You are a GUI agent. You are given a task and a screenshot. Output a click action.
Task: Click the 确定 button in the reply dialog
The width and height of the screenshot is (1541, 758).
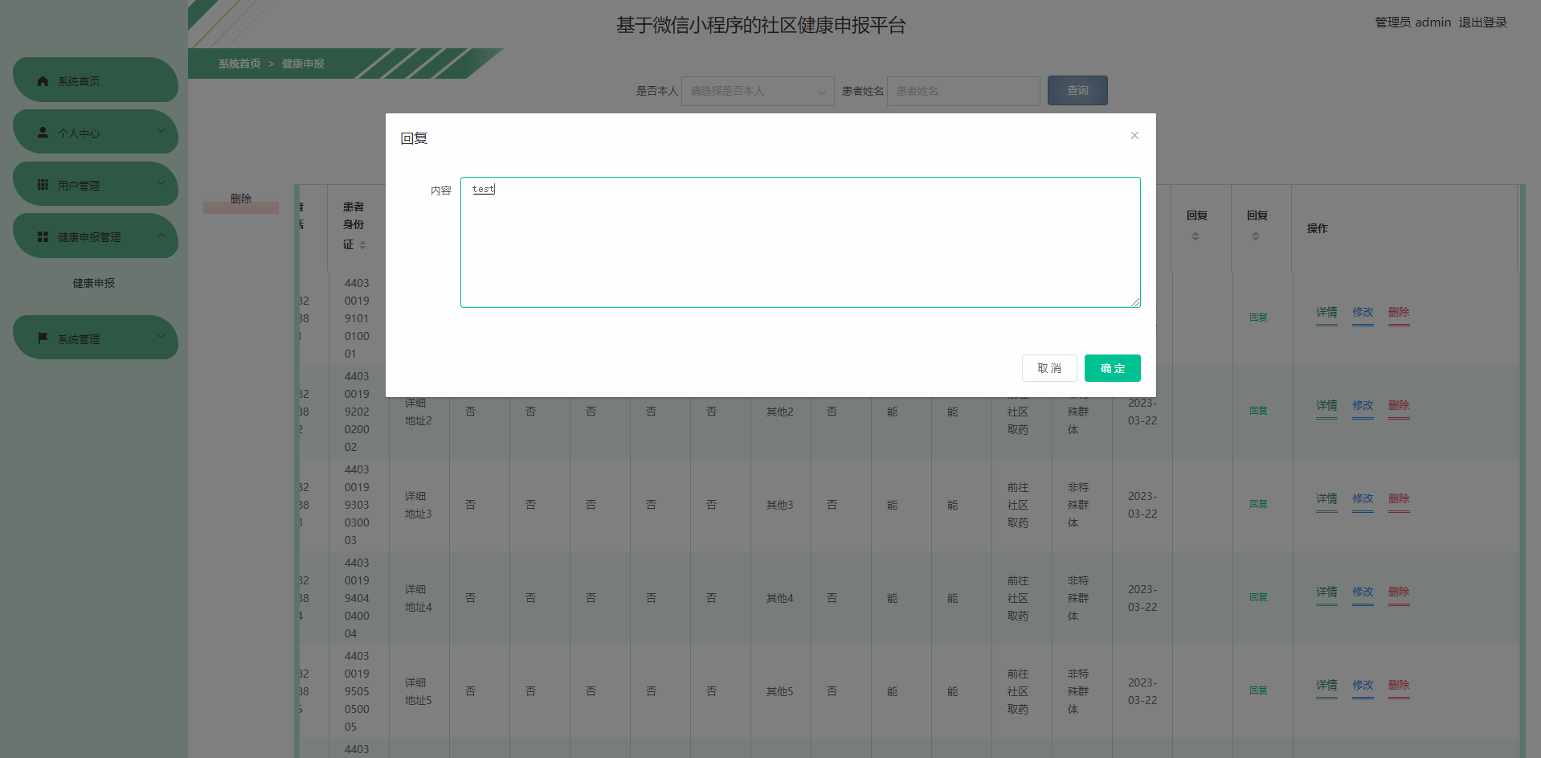[1112, 368]
